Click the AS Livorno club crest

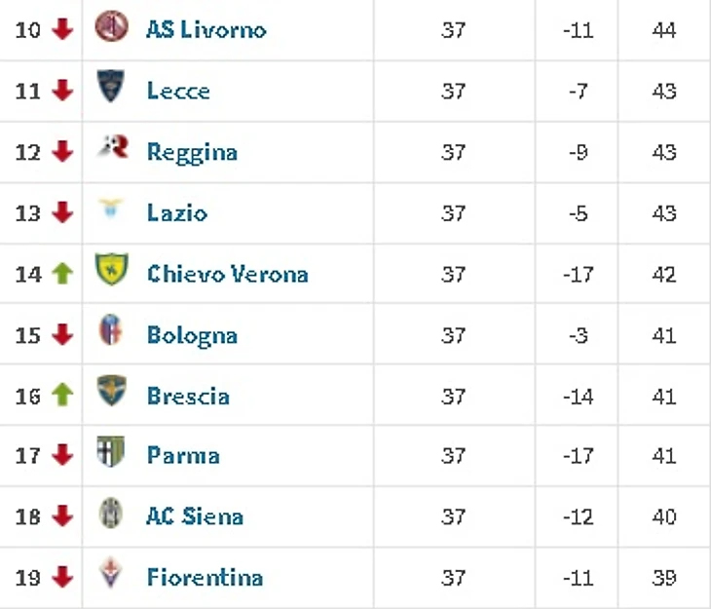coord(112,26)
